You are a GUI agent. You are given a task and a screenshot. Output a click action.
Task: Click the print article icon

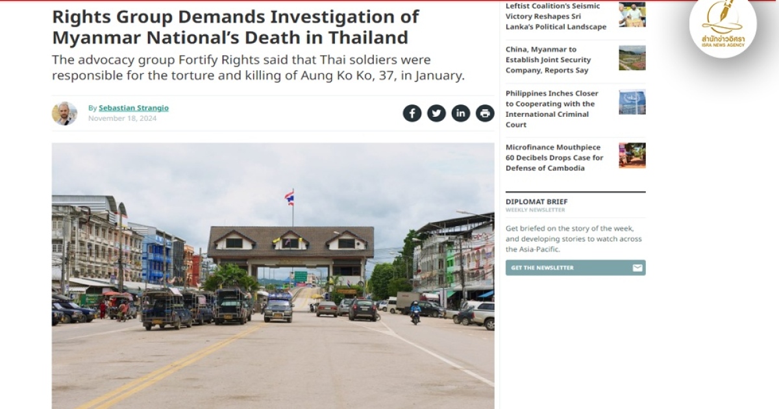pyautogui.click(x=485, y=114)
